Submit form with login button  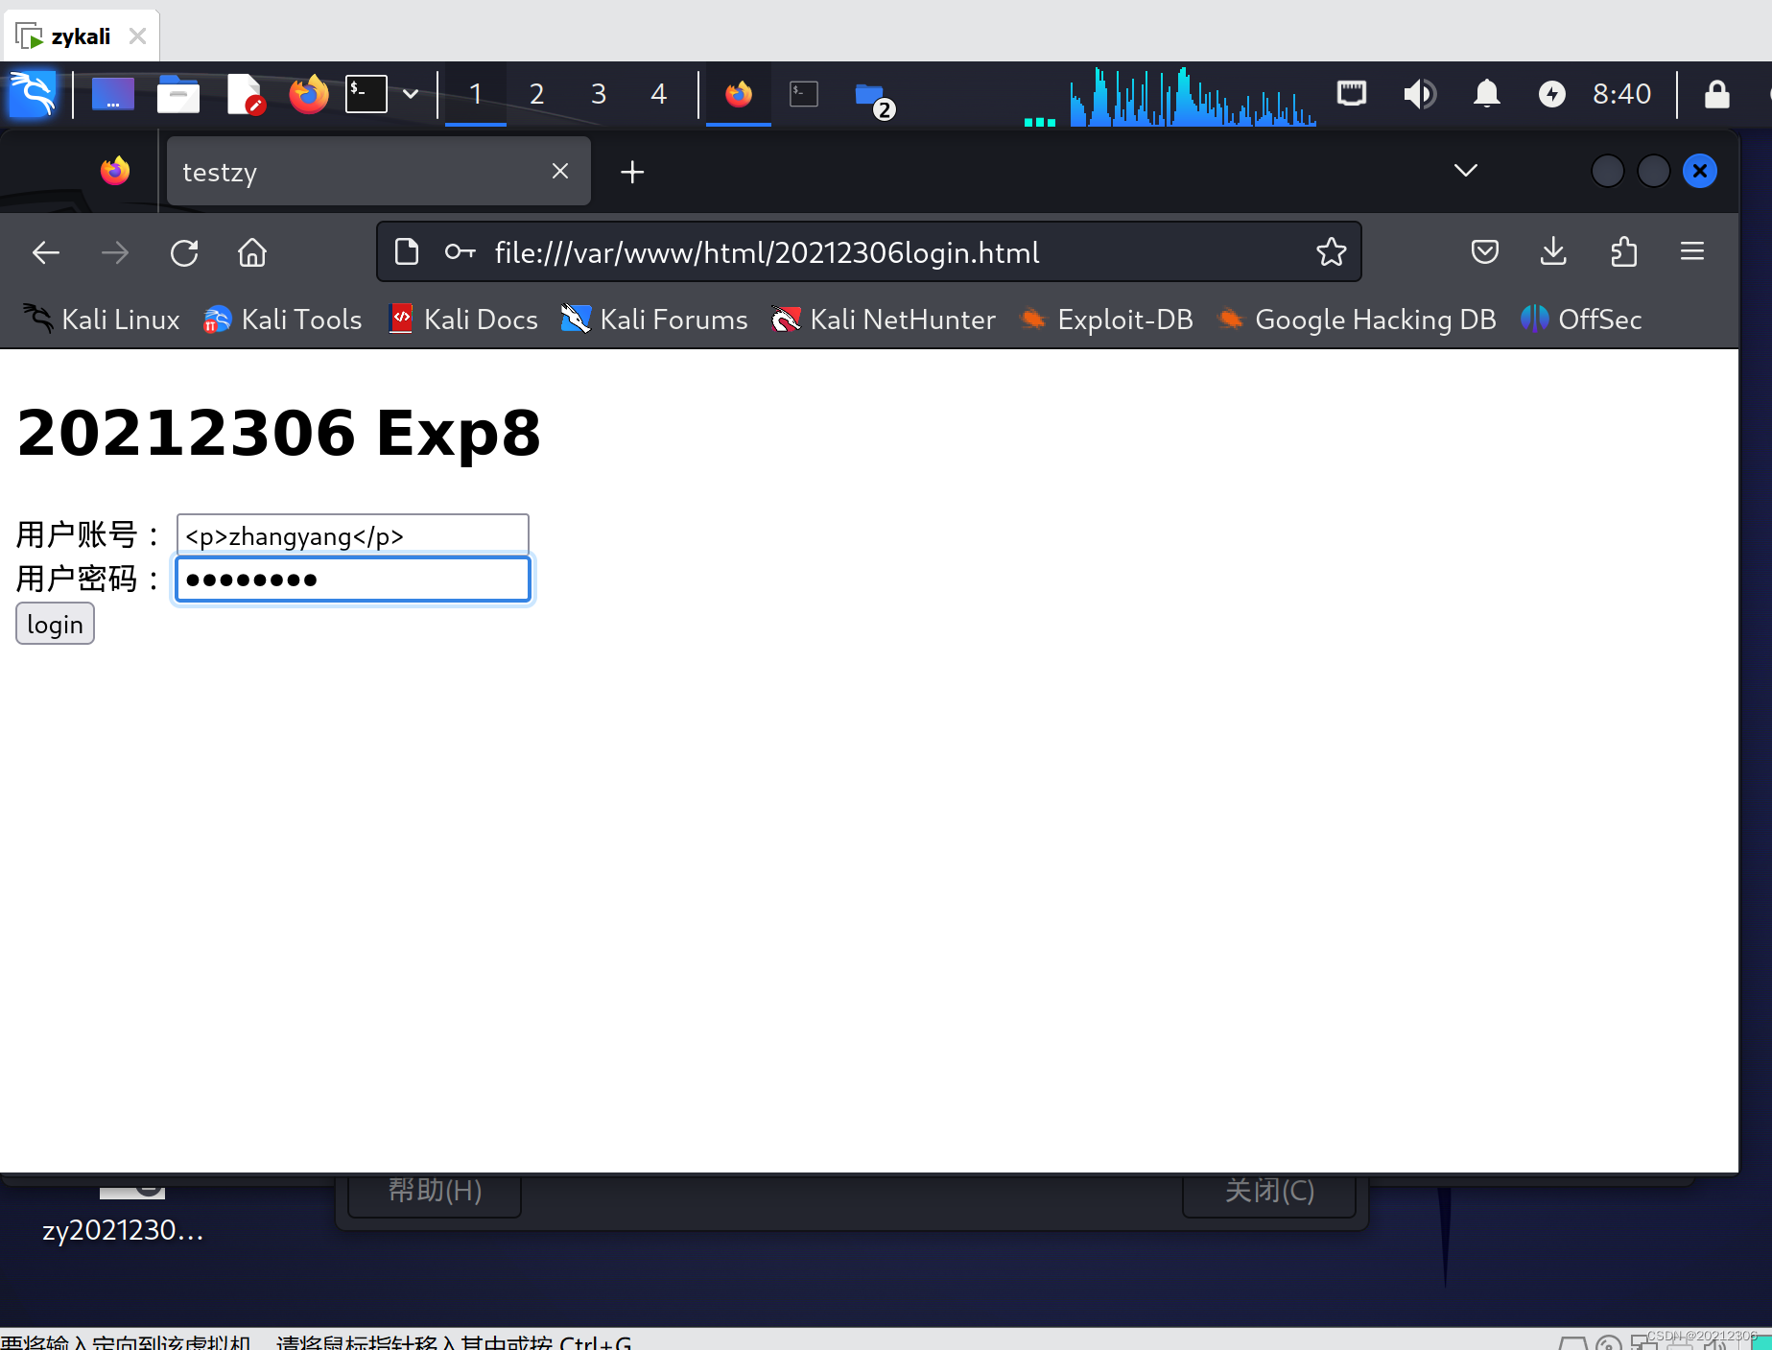(55, 624)
